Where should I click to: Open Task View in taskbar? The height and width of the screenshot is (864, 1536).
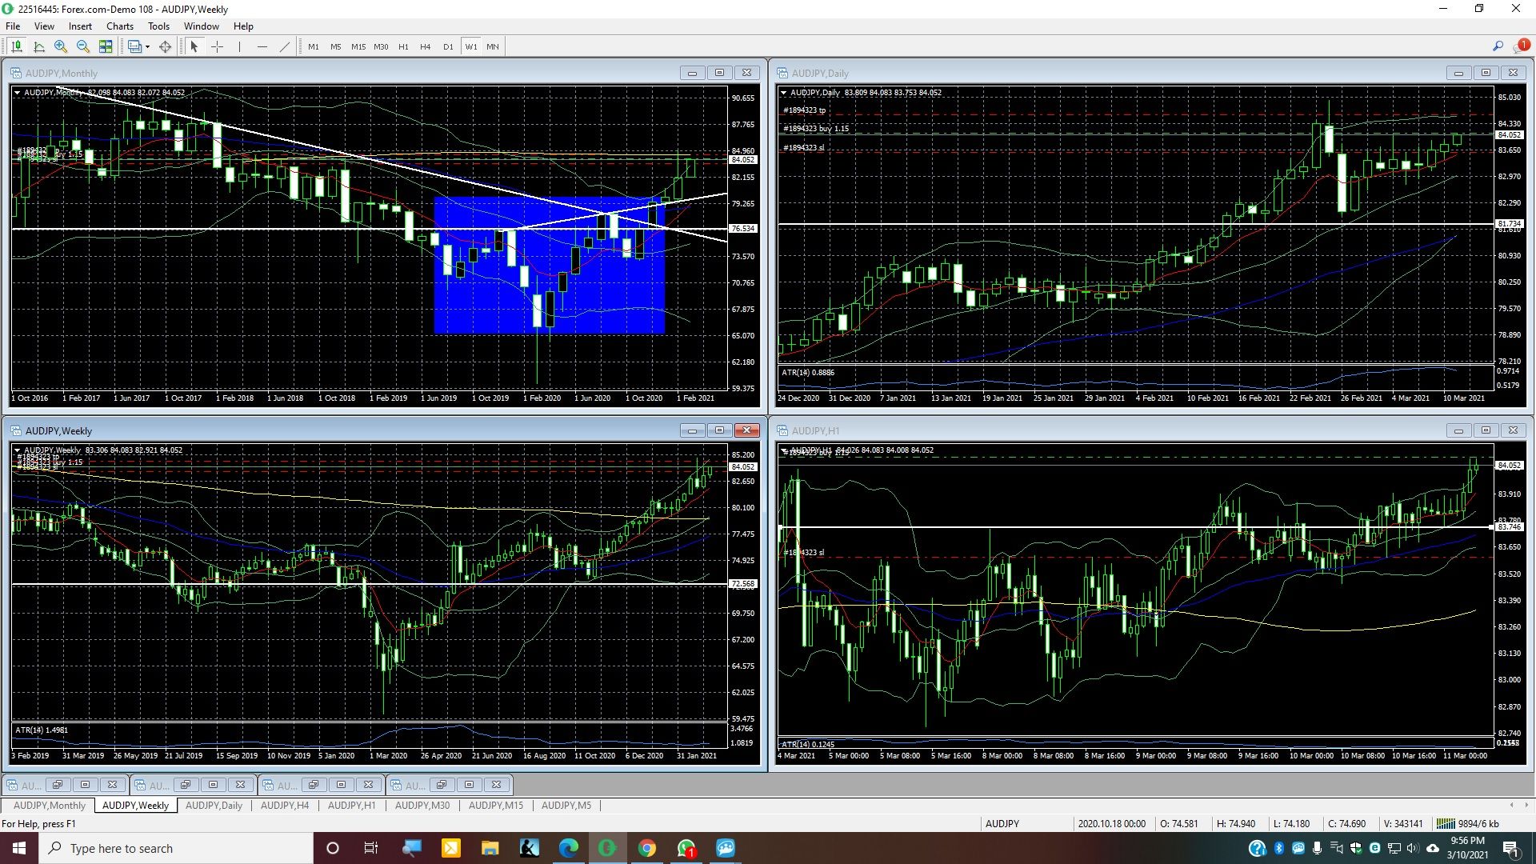click(370, 848)
